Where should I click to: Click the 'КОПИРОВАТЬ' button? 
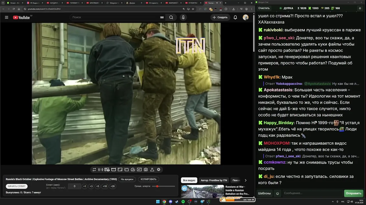149,179
